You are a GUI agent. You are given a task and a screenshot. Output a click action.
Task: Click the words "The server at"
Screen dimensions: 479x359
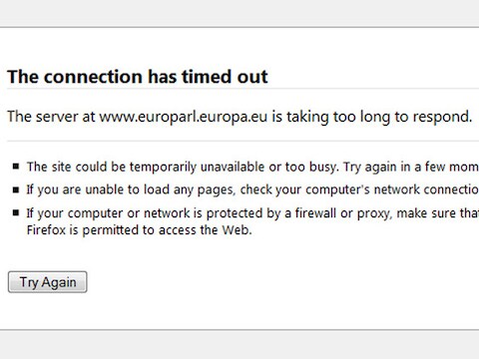pos(51,117)
